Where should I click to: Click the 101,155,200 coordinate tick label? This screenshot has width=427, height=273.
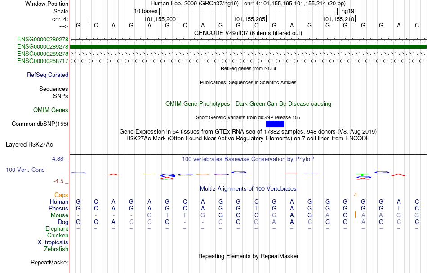(160, 19)
